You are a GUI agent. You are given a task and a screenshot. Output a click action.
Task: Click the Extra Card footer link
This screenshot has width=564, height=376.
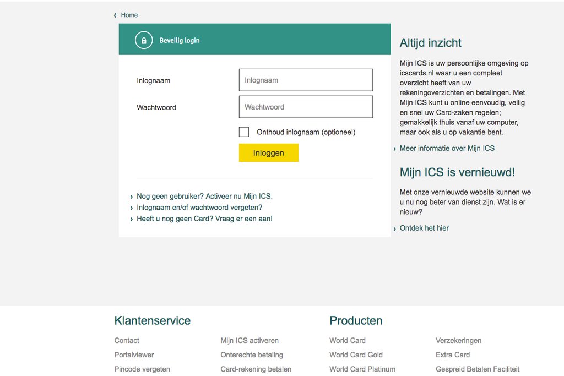[x=453, y=355]
